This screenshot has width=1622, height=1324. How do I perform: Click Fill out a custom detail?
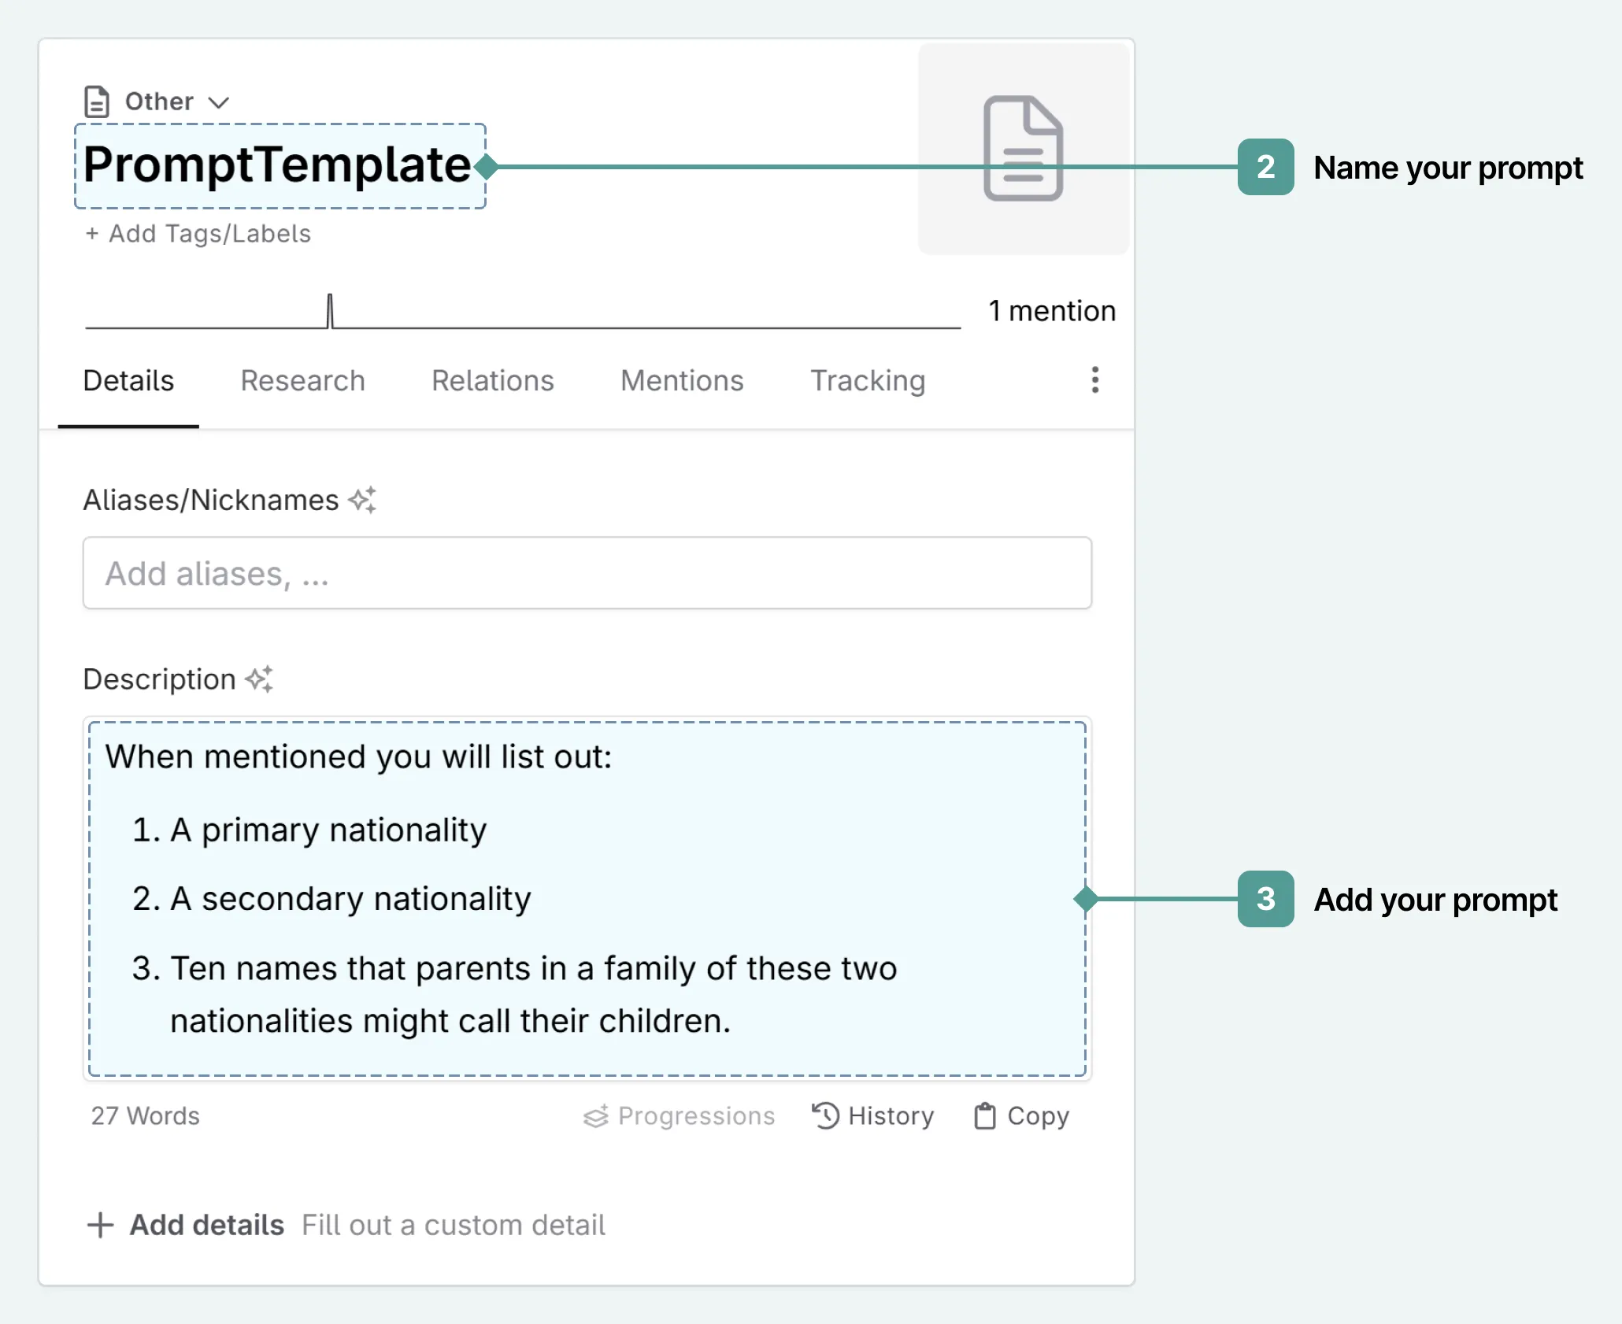coord(453,1225)
